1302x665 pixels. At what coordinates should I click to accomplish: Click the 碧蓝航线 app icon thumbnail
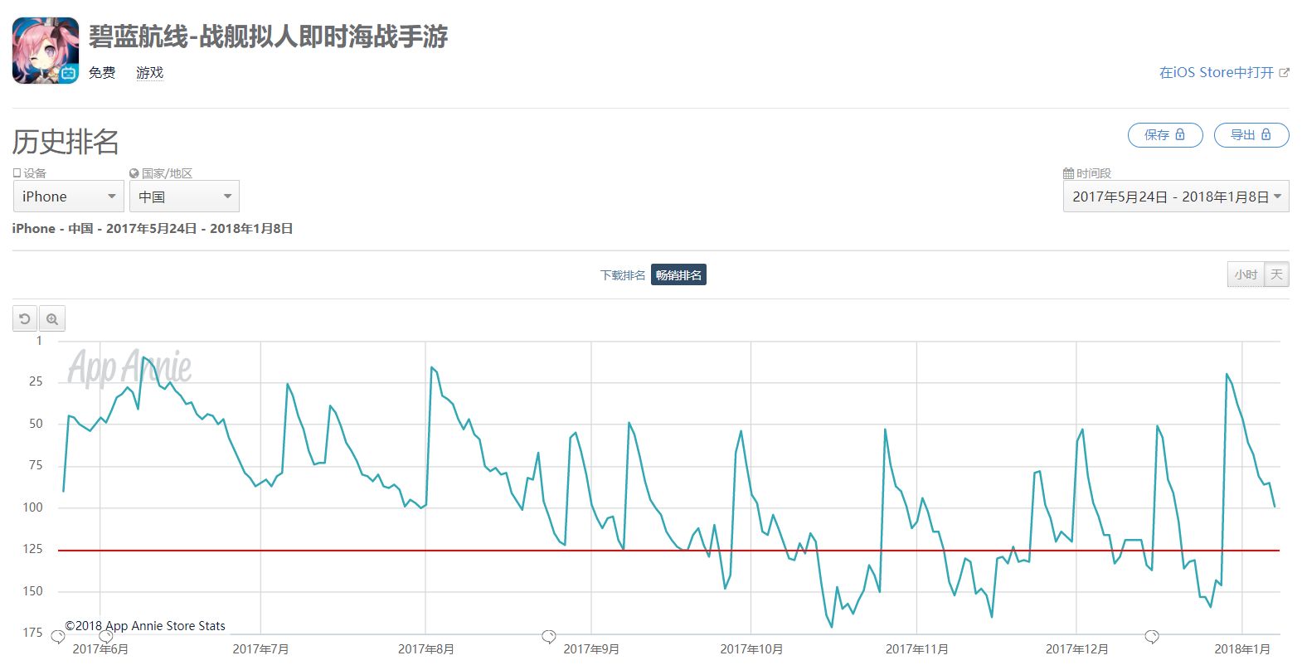46,51
